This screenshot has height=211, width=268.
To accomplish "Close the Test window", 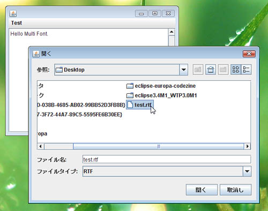I will point(168,13).
